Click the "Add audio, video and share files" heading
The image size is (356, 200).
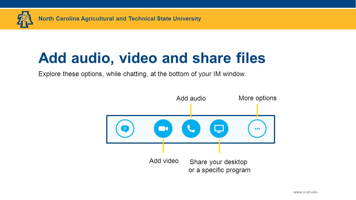pos(152,58)
